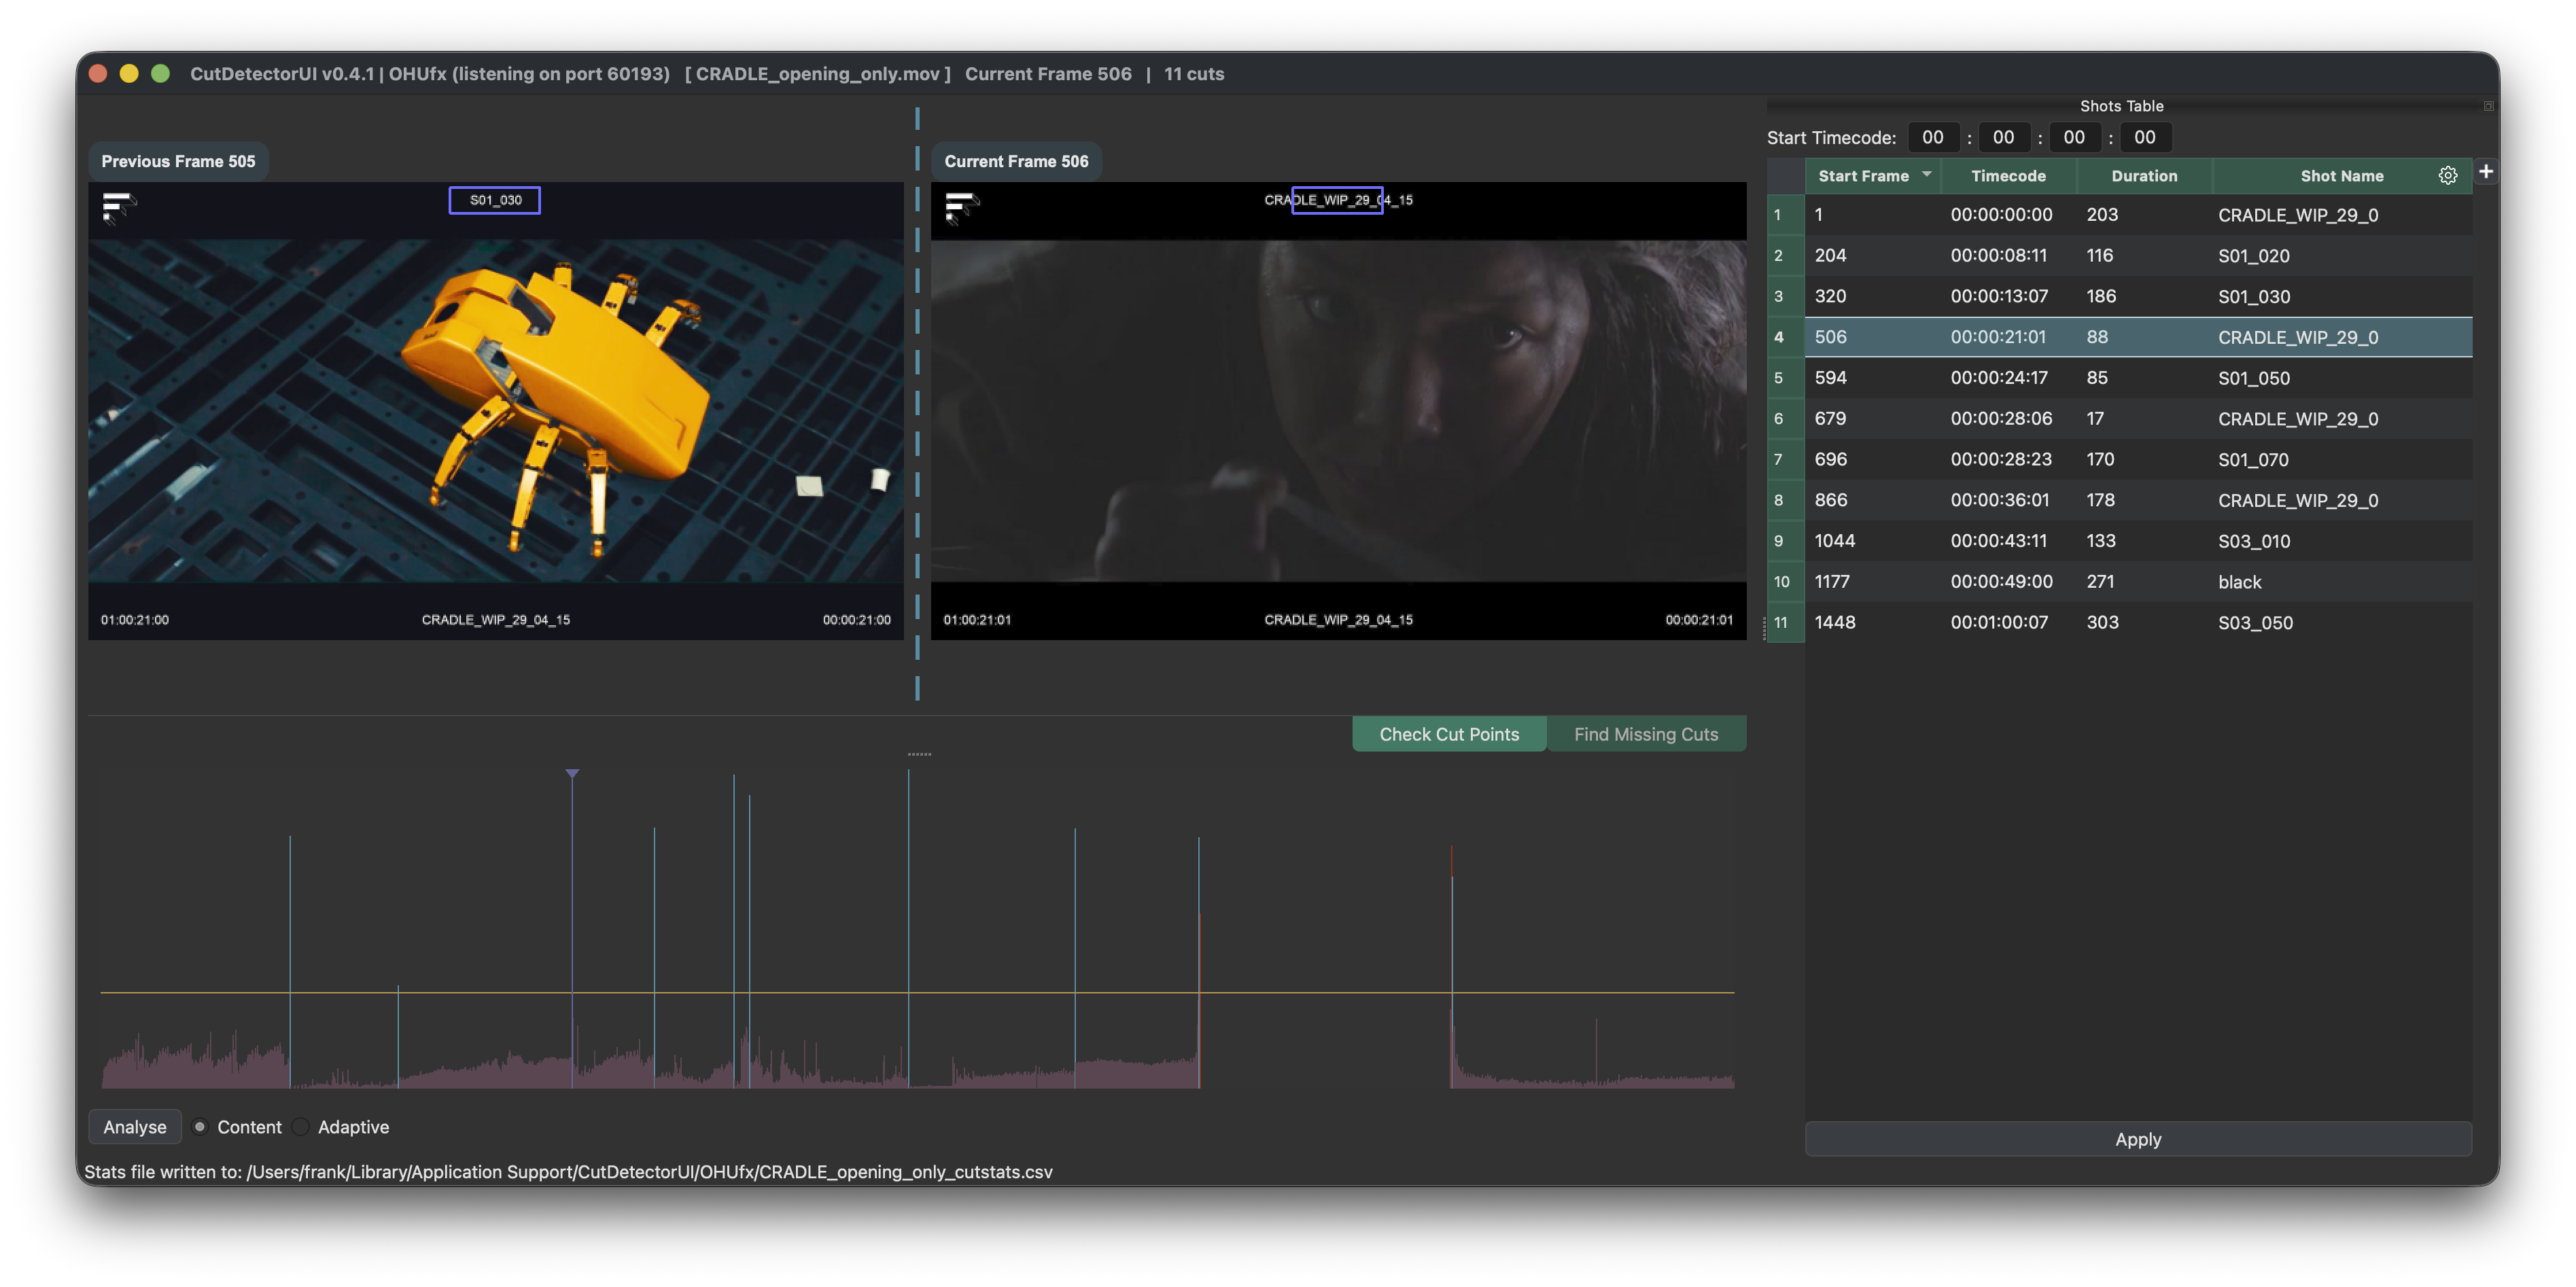Viewport: 2576px width, 1287px height.
Task: Click the hours field of Start Timecode
Action: [1932, 137]
